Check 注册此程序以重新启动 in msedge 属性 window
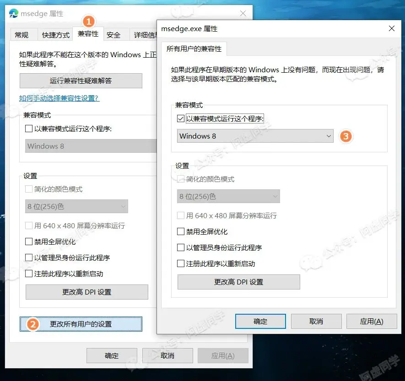The width and height of the screenshot is (405, 381). pos(29,274)
